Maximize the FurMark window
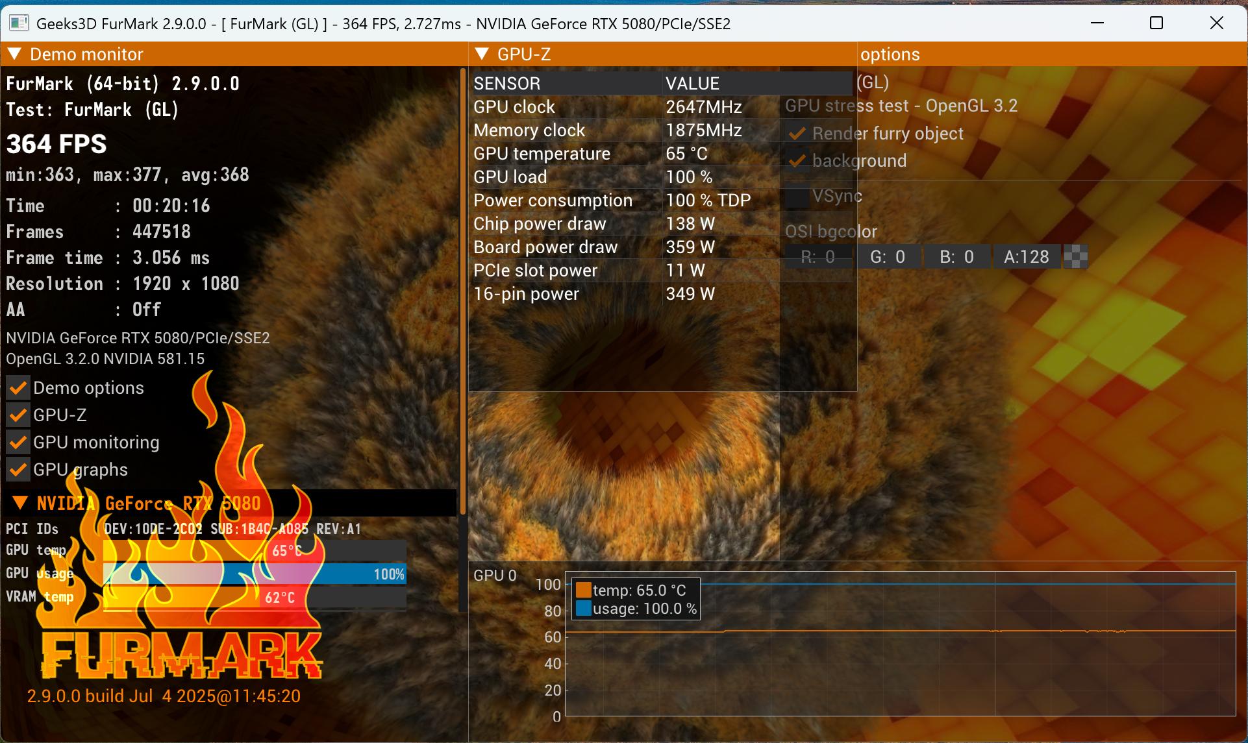 pyautogui.click(x=1156, y=23)
